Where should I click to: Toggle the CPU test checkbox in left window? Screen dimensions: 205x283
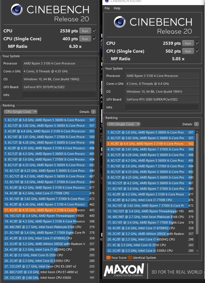(x=94, y=31)
